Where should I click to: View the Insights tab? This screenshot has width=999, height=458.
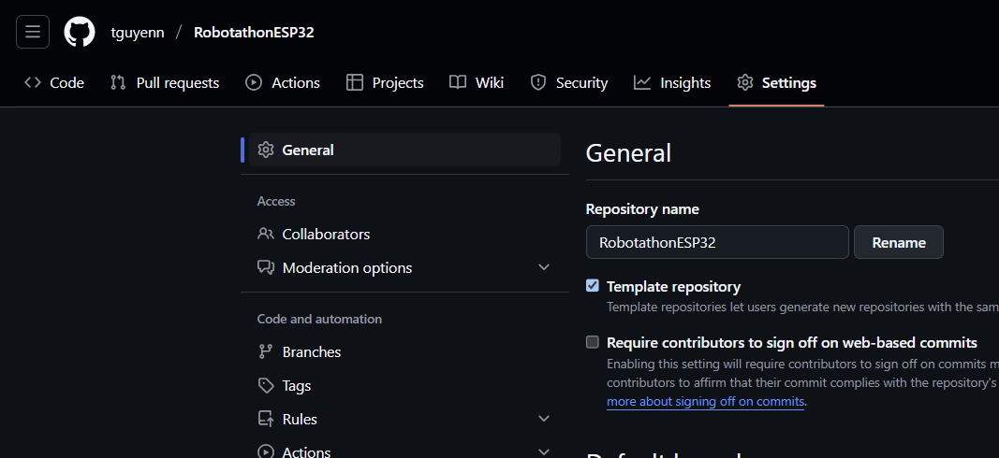pyautogui.click(x=672, y=82)
